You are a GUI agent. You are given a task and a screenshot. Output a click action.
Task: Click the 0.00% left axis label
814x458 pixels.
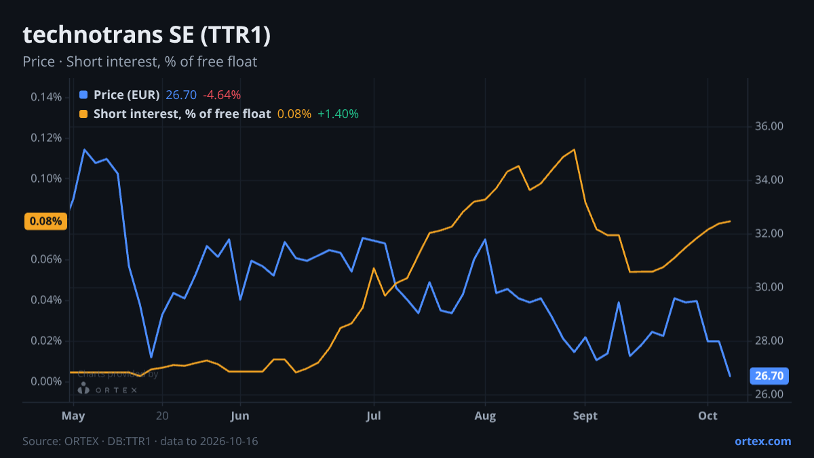[46, 381]
